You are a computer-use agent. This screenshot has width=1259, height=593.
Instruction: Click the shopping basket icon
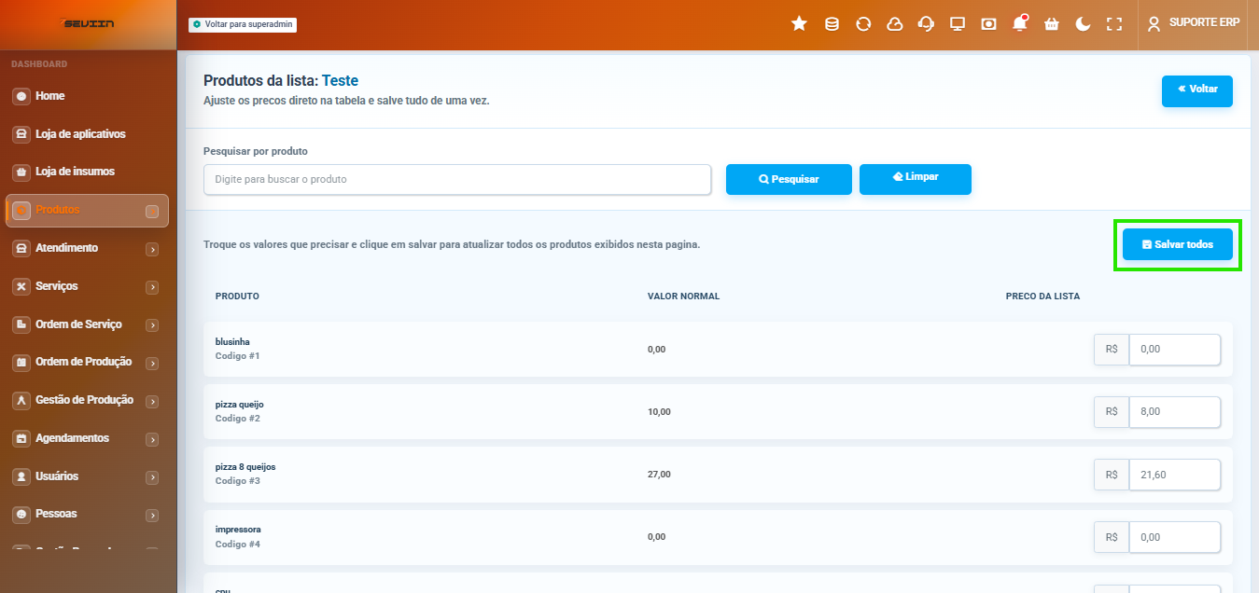(x=1051, y=23)
